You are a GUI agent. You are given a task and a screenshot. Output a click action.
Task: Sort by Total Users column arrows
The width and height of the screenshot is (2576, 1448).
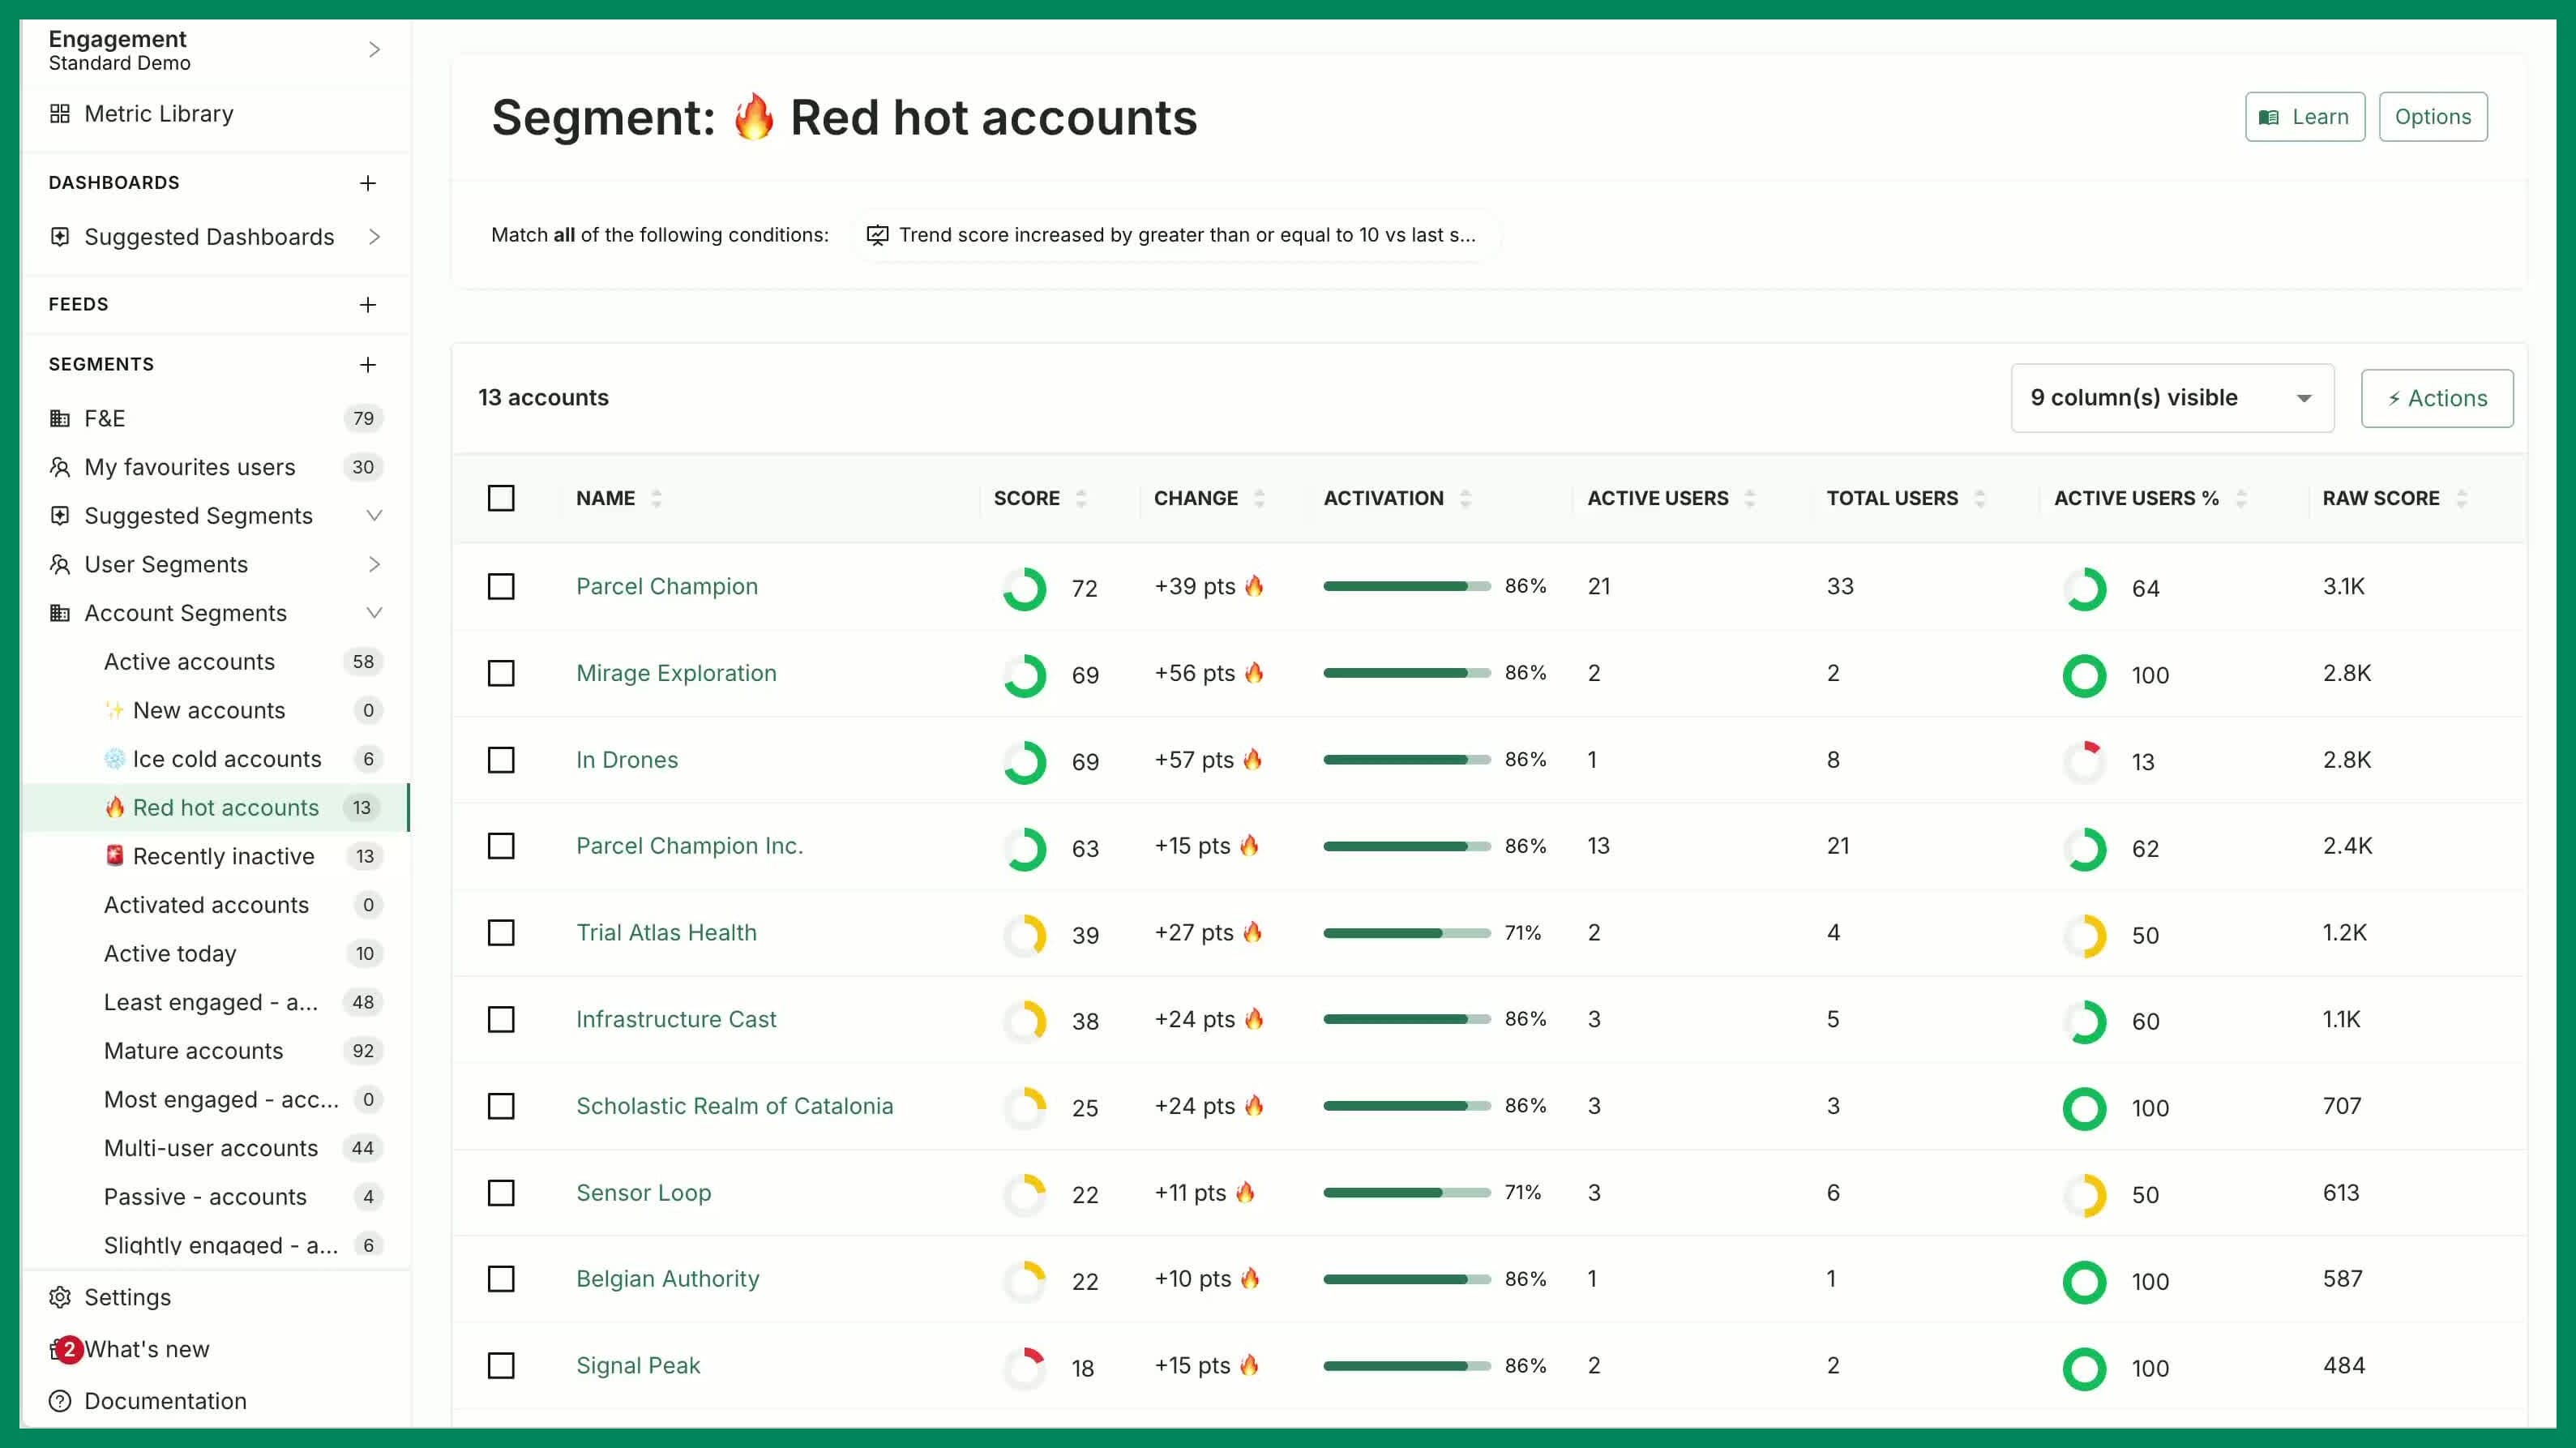click(x=1980, y=498)
